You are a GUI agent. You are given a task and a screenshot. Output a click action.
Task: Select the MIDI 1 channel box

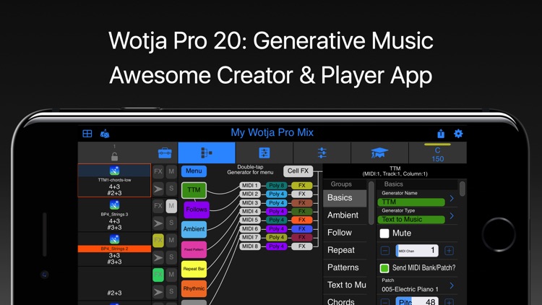point(250,185)
